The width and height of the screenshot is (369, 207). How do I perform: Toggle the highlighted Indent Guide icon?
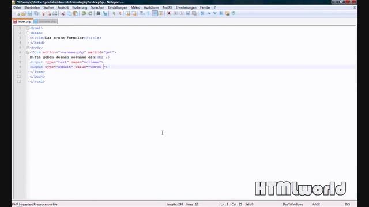tap(155, 14)
